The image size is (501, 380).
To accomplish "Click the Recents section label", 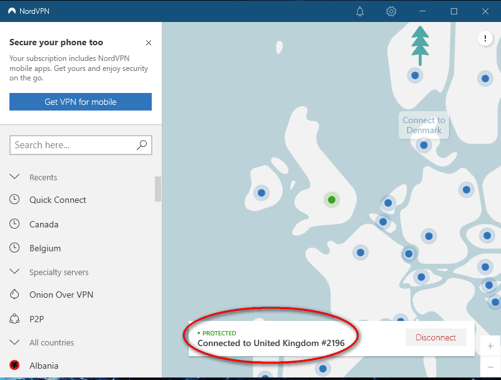I will 43,177.
